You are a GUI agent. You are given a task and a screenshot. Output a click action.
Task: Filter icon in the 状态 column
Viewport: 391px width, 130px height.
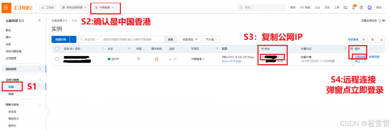point(129,49)
